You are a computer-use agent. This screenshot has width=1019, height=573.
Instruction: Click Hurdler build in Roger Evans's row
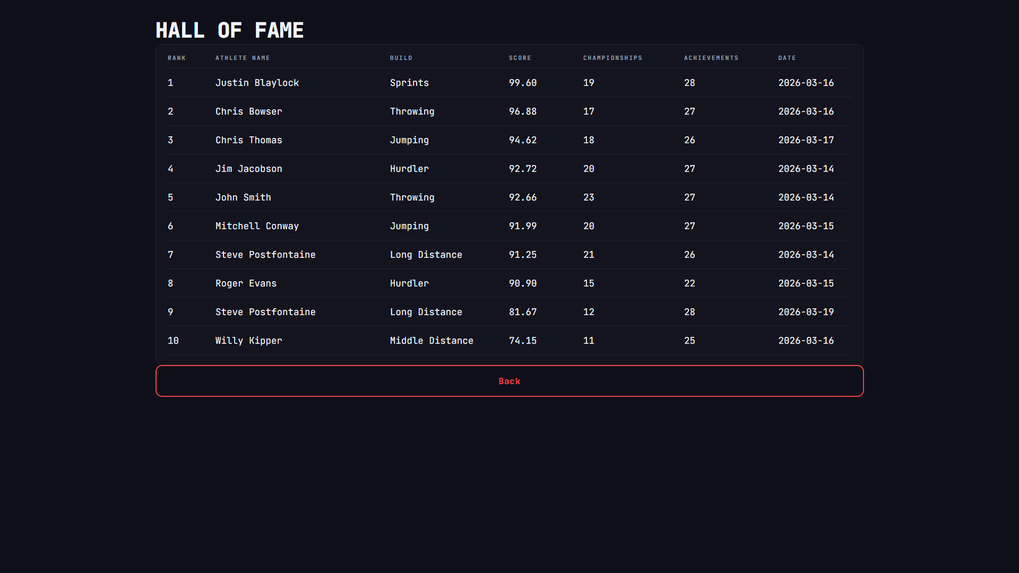tap(409, 283)
